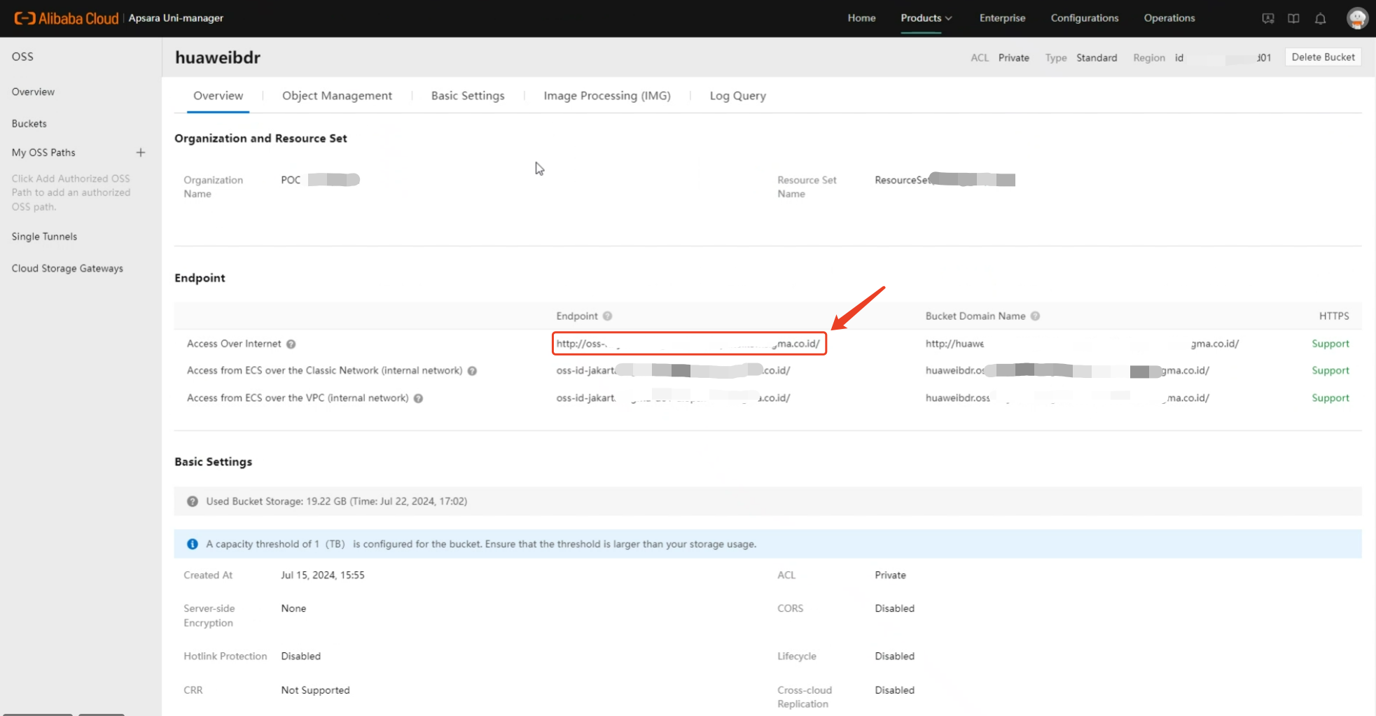Click the CORS Disabled value

point(894,609)
